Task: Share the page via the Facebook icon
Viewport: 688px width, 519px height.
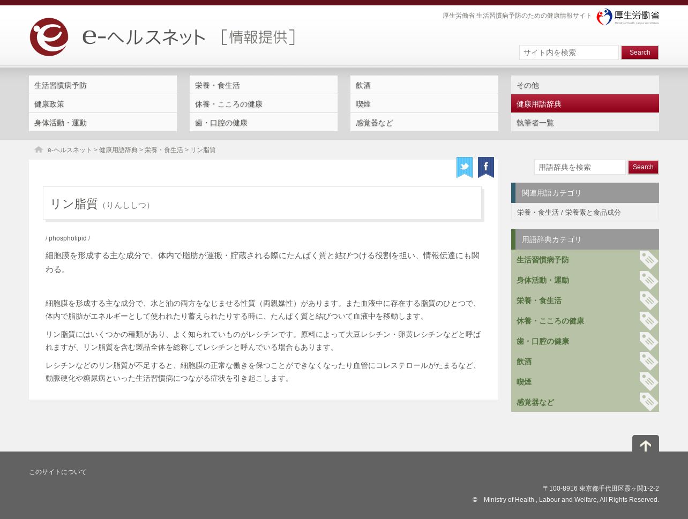Action: coord(486,167)
